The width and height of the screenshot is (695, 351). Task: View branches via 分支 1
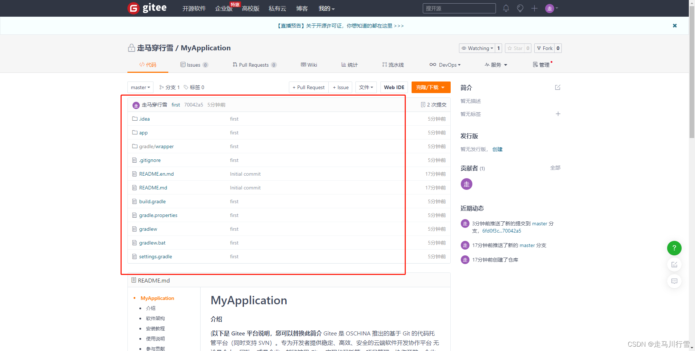[x=169, y=87]
